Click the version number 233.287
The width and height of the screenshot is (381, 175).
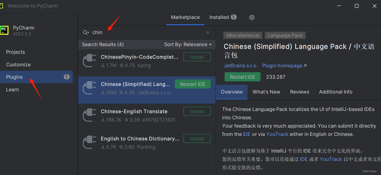point(276,77)
